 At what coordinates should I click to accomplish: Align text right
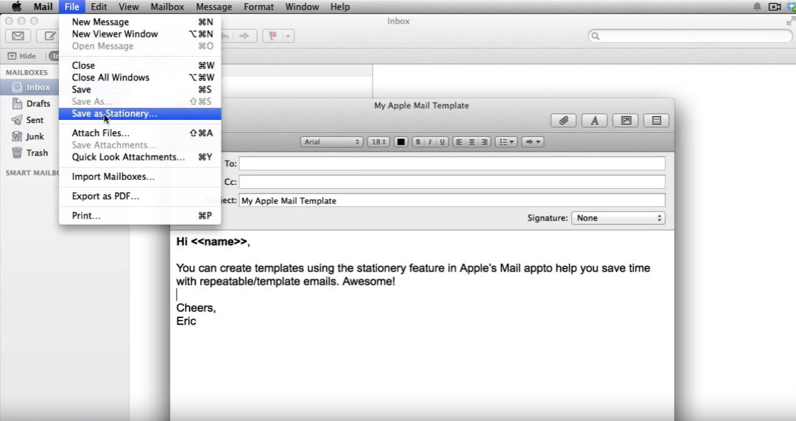pyautogui.click(x=485, y=142)
